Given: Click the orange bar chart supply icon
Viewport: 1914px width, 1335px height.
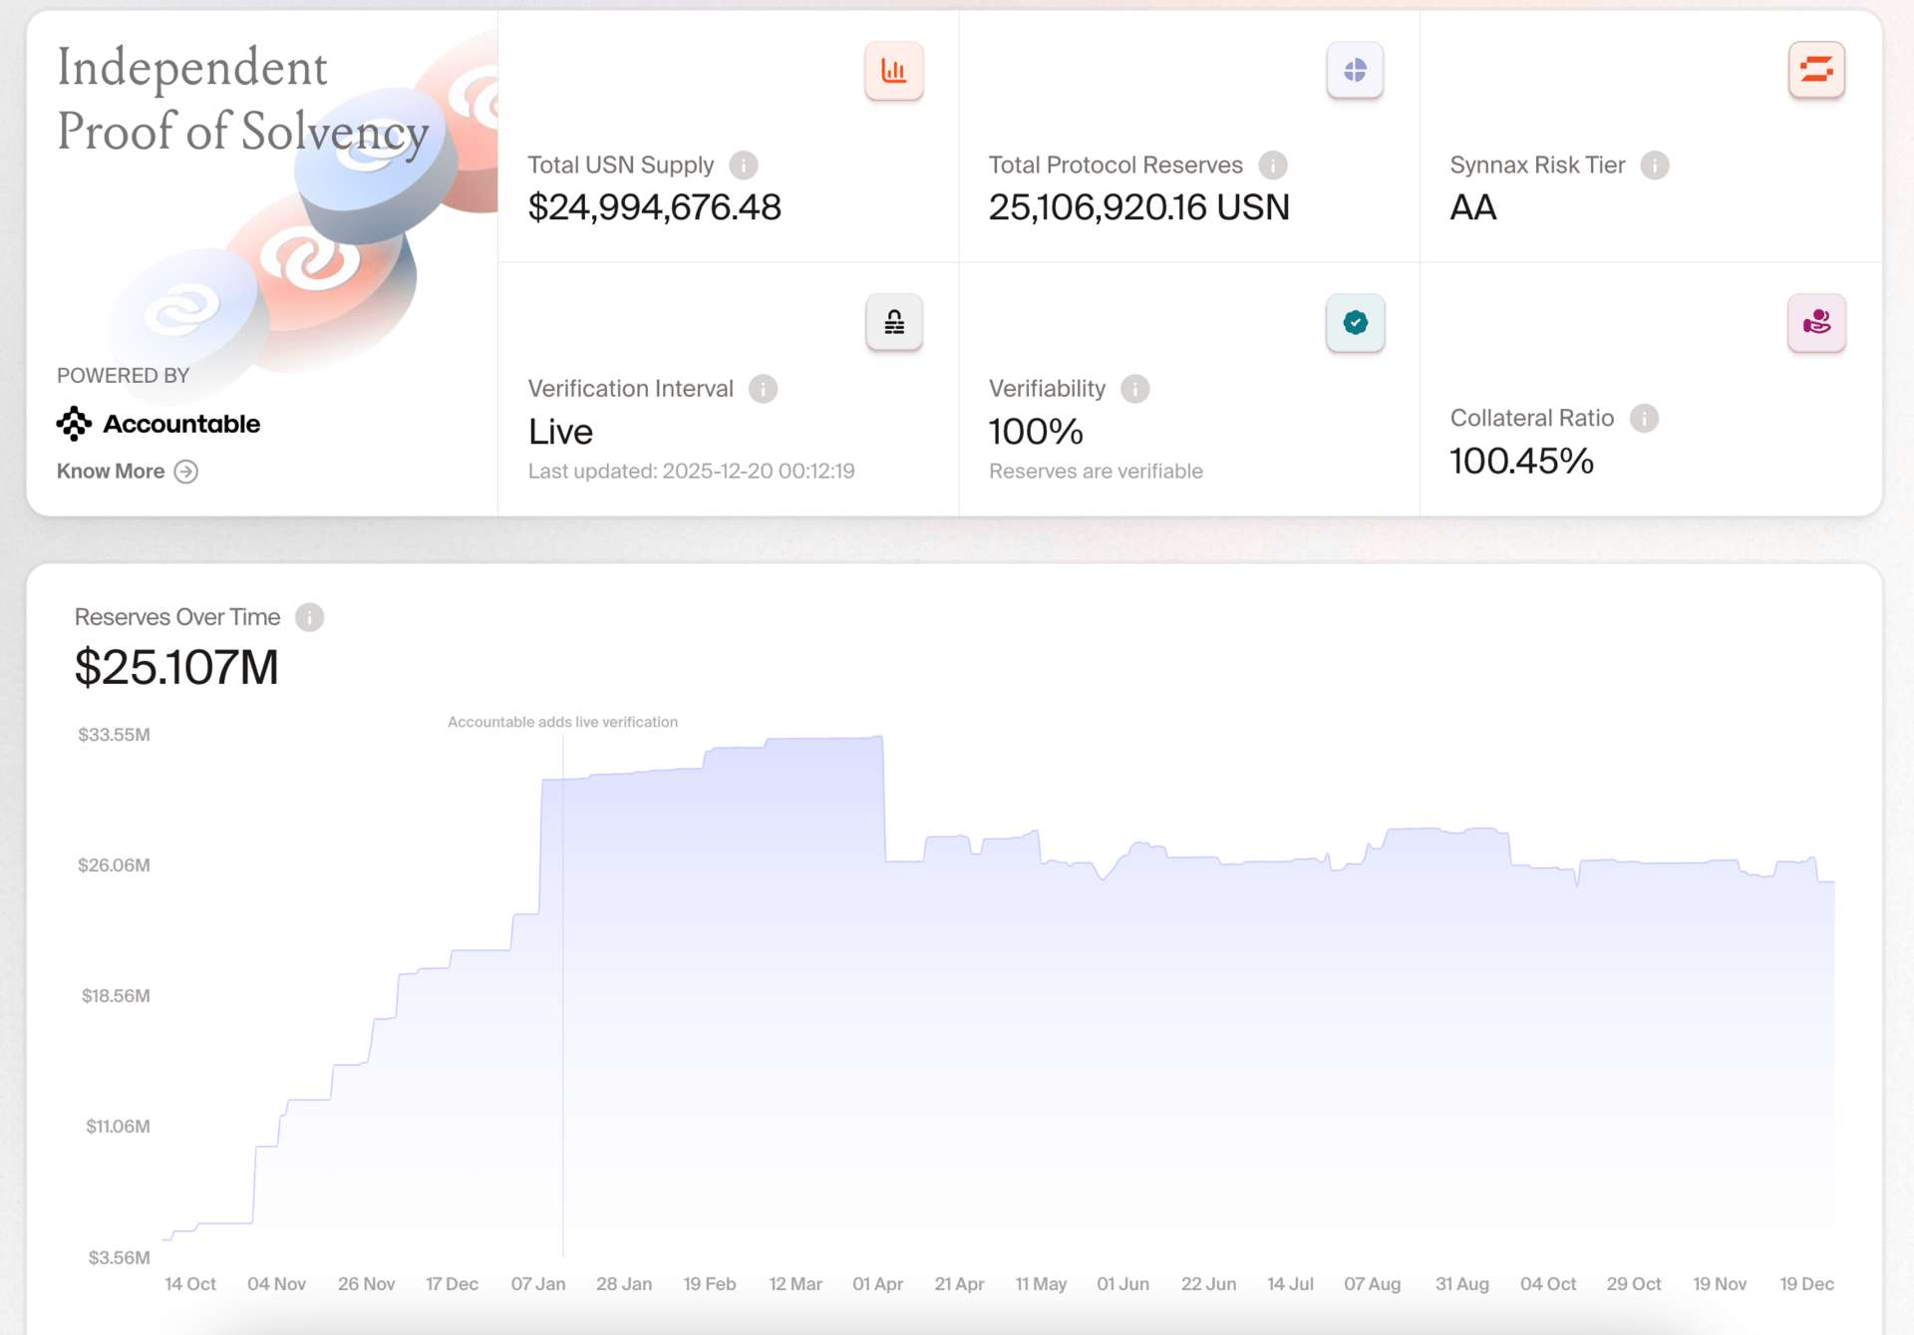Looking at the screenshot, I should (x=893, y=71).
